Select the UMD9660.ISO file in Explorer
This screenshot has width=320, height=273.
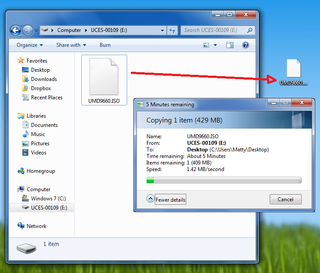coord(104,80)
